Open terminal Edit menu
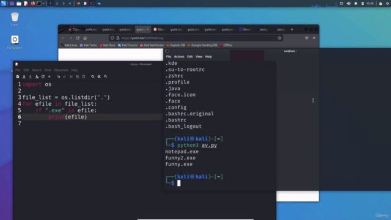The width and height of the screenshot is (391, 220). [x=190, y=57]
